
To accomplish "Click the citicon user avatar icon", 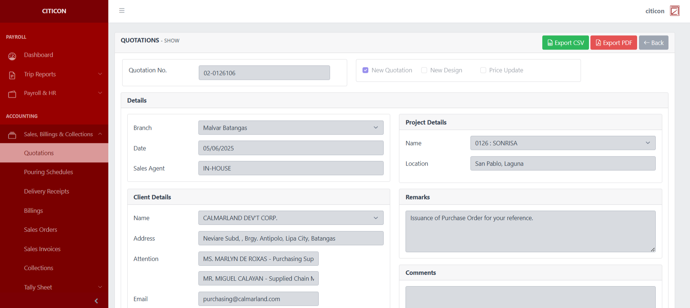I will pos(674,11).
